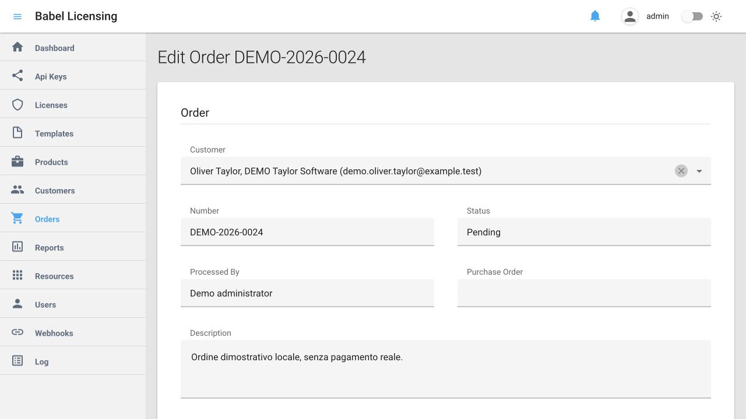Click the Babel Licensing title
The image size is (746, 419).
[76, 16]
